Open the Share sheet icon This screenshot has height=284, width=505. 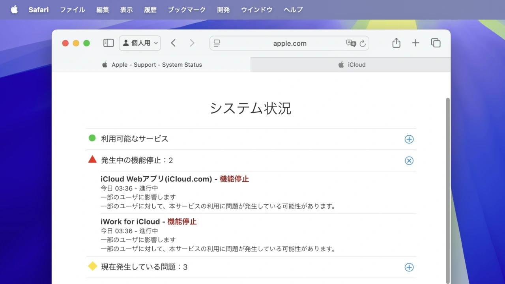point(397,43)
